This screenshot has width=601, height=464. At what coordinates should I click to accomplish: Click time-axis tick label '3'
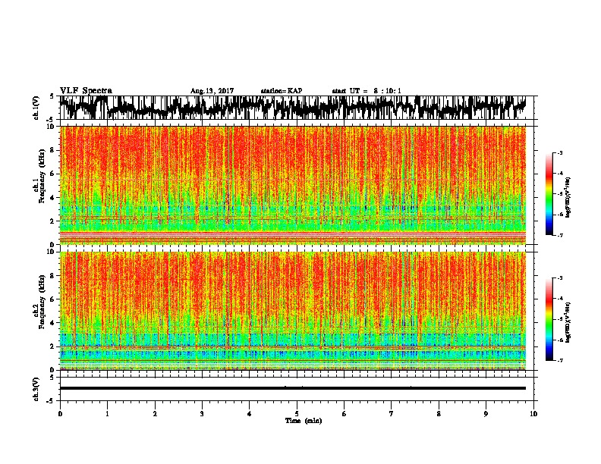[202, 414]
